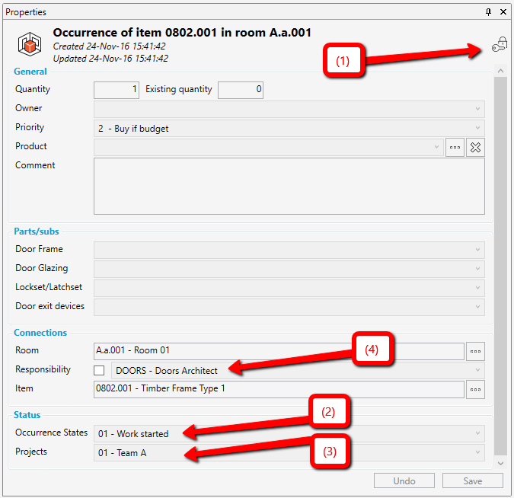514x498 pixels.
Task: Click the lock and key icon
Action: tap(500, 45)
